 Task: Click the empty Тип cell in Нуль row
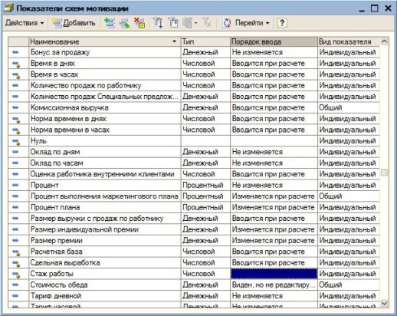click(205, 141)
